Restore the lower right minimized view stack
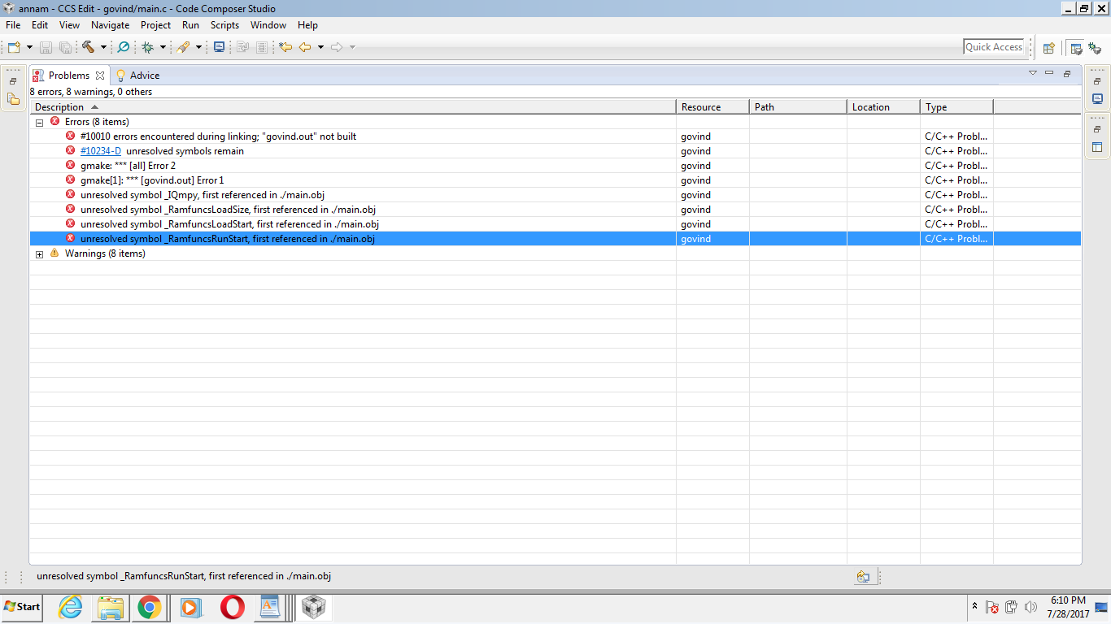The width and height of the screenshot is (1111, 624). click(x=1097, y=129)
